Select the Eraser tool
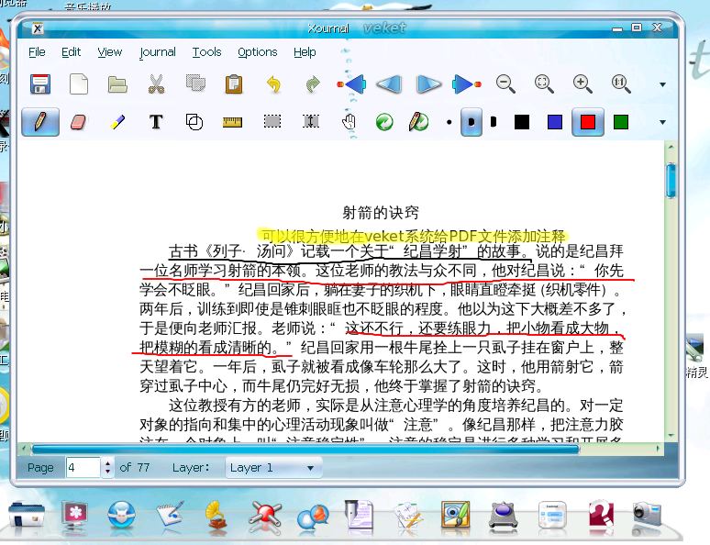The image size is (710, 545). 78,122
